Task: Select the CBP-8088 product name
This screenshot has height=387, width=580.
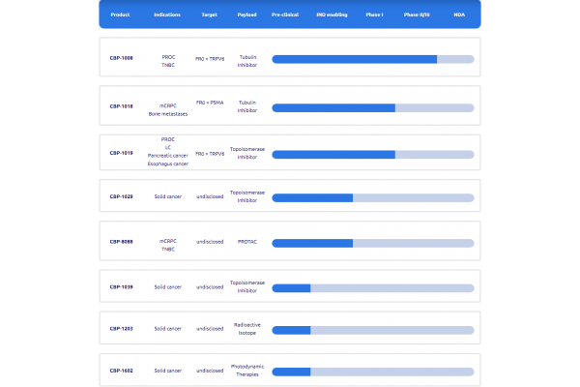Action: click(122, 242)
